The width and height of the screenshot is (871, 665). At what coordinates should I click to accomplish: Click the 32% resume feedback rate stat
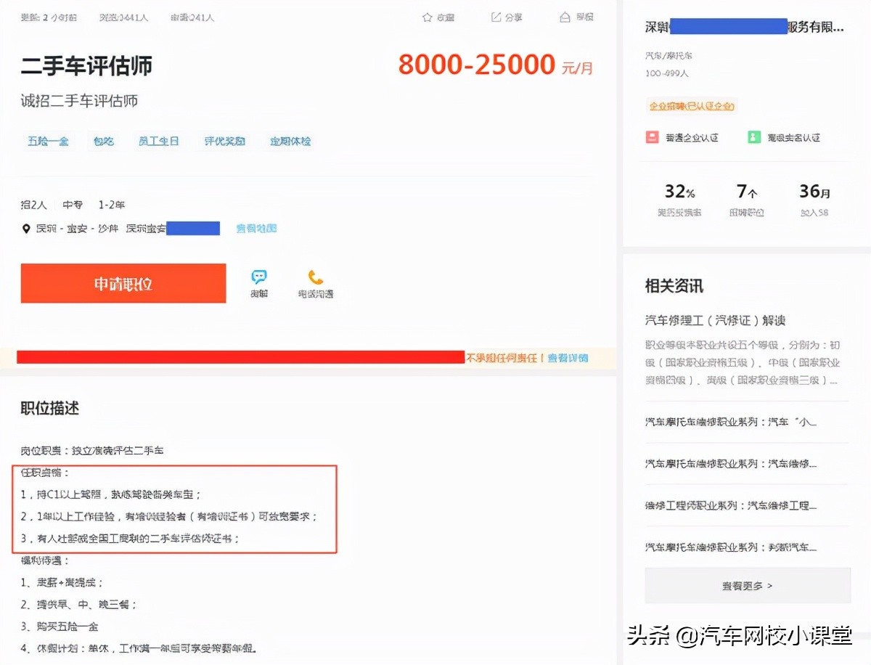680,200
